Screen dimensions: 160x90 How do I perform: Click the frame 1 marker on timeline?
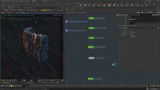[x=30, y=85]
